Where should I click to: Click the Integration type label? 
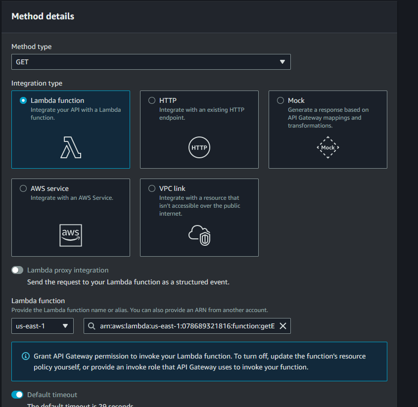pos(37,83)
